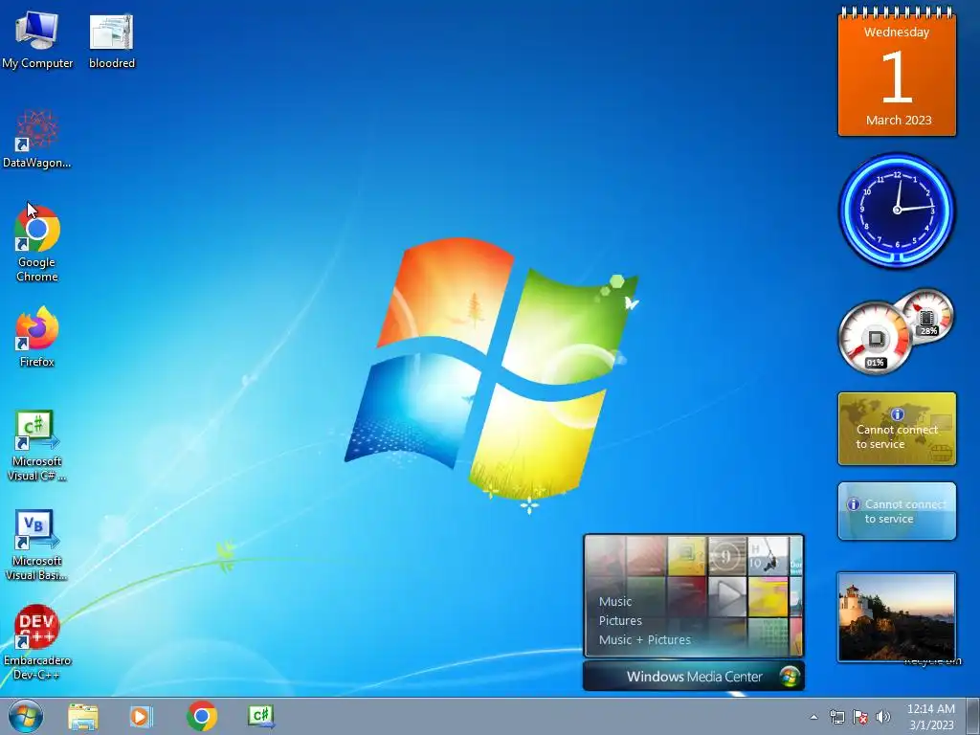This screenshot has height=735, width=980.
Task: Select the Embarcadero Dev-C++ shortcut
Action: tap(37, 642)
